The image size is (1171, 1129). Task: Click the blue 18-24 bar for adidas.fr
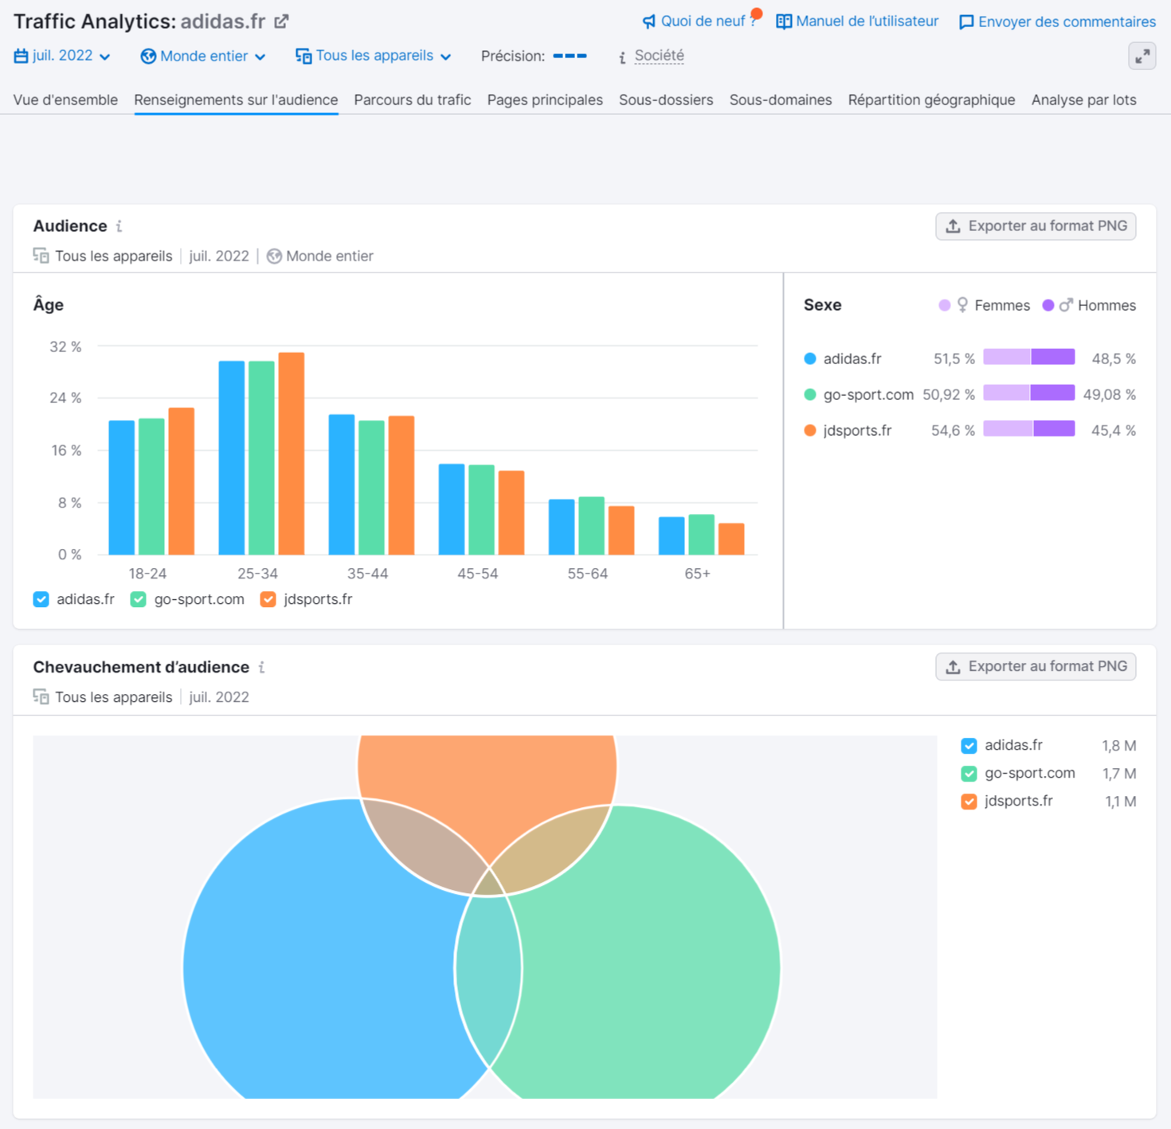(122, 488)
